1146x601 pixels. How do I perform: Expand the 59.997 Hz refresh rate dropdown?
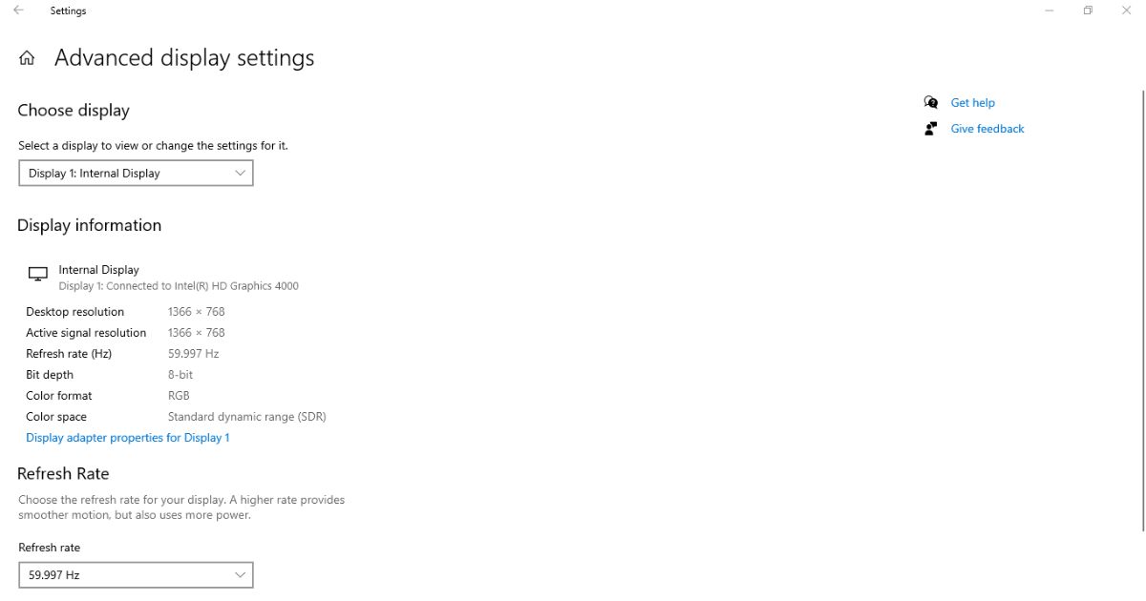pyautogui.click(x=136, y=575)
